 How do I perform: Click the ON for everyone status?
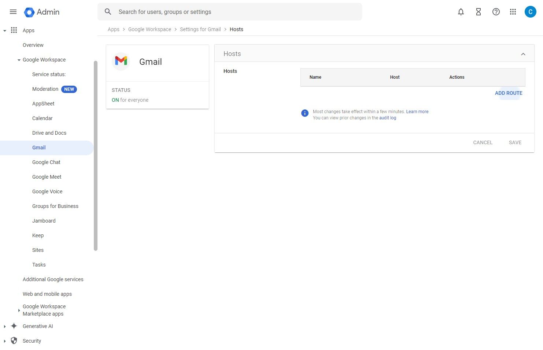coord(130,100)
